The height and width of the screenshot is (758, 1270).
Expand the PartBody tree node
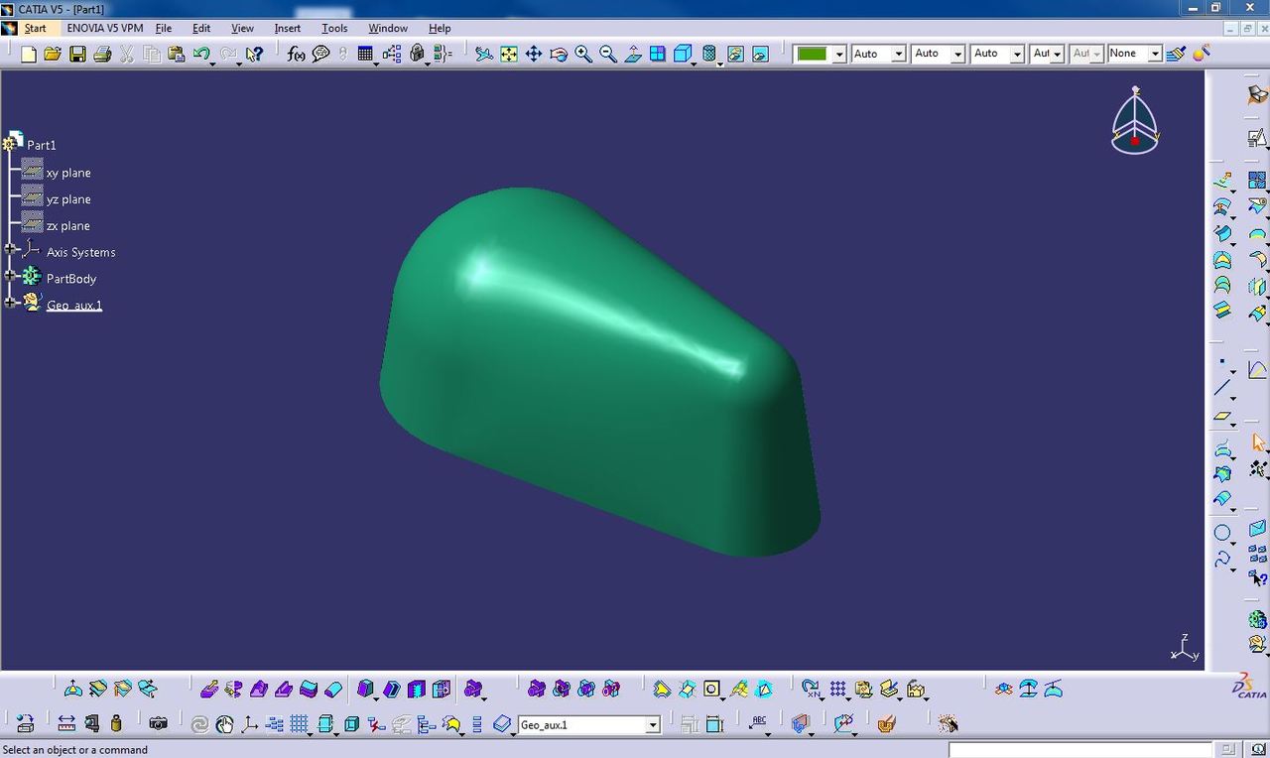[10, 276]
